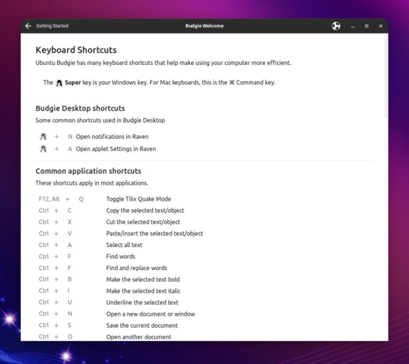Image resolution: width=409 pixels, height=364 pixels.
Task: Select the Toggle Tilix Quake Mode text
Action: [139, 199]
